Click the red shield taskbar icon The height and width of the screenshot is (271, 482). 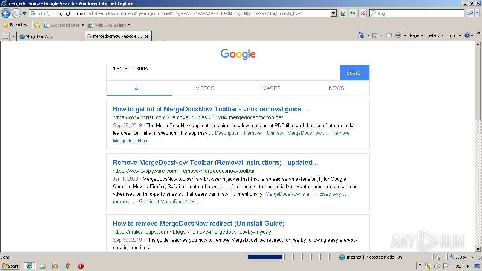click(81, 266)
